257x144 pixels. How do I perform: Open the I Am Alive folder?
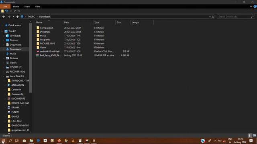pos(16,121)
